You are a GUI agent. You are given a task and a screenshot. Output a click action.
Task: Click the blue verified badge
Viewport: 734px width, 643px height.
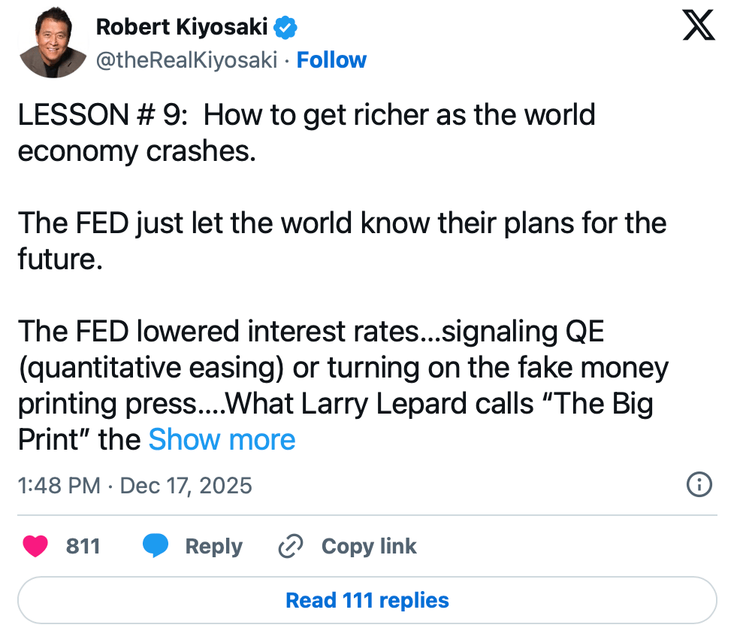tap(286, 29)
